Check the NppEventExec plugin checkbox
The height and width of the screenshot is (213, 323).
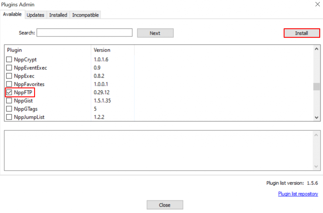(9, 68)
